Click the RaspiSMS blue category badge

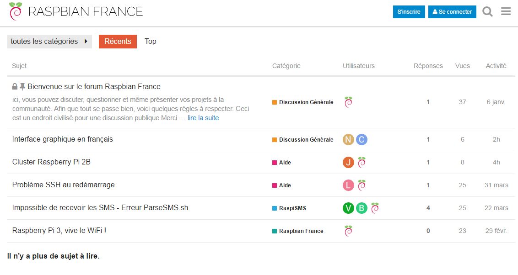(x=289, y=208)
